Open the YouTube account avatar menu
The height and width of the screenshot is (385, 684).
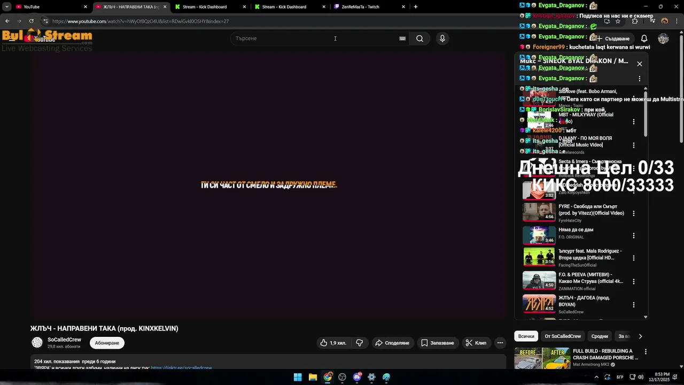coord(663,38)
